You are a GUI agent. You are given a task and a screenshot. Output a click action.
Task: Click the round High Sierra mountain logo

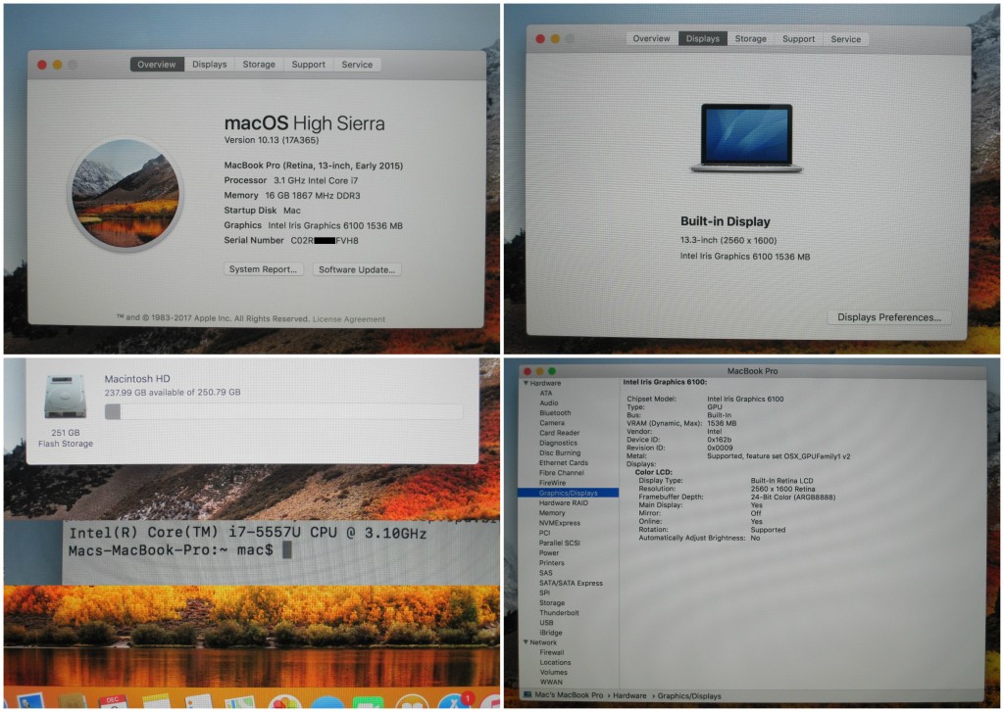pos(125,193)
